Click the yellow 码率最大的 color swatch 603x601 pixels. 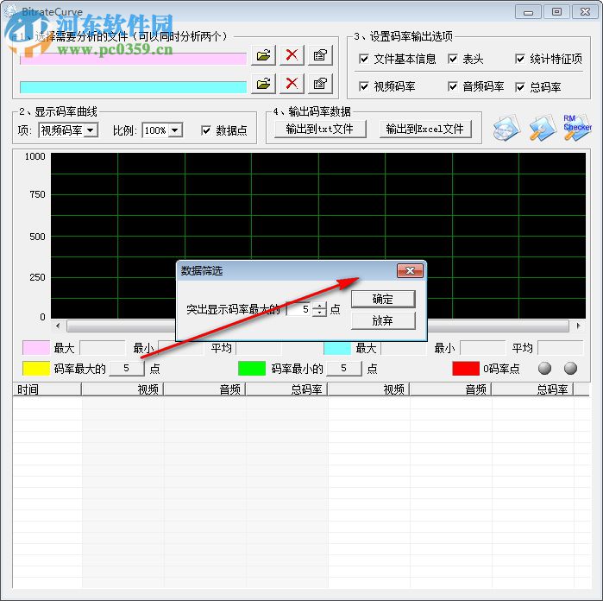tap(36, 369)
